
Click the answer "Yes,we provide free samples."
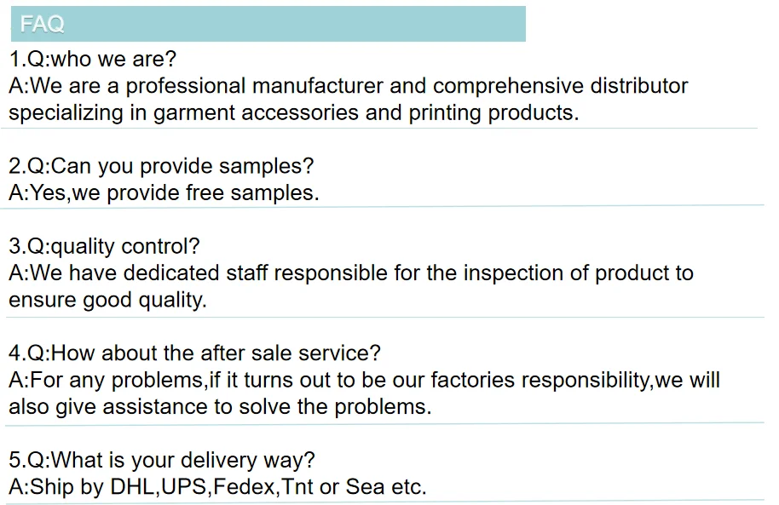(164, 193)
